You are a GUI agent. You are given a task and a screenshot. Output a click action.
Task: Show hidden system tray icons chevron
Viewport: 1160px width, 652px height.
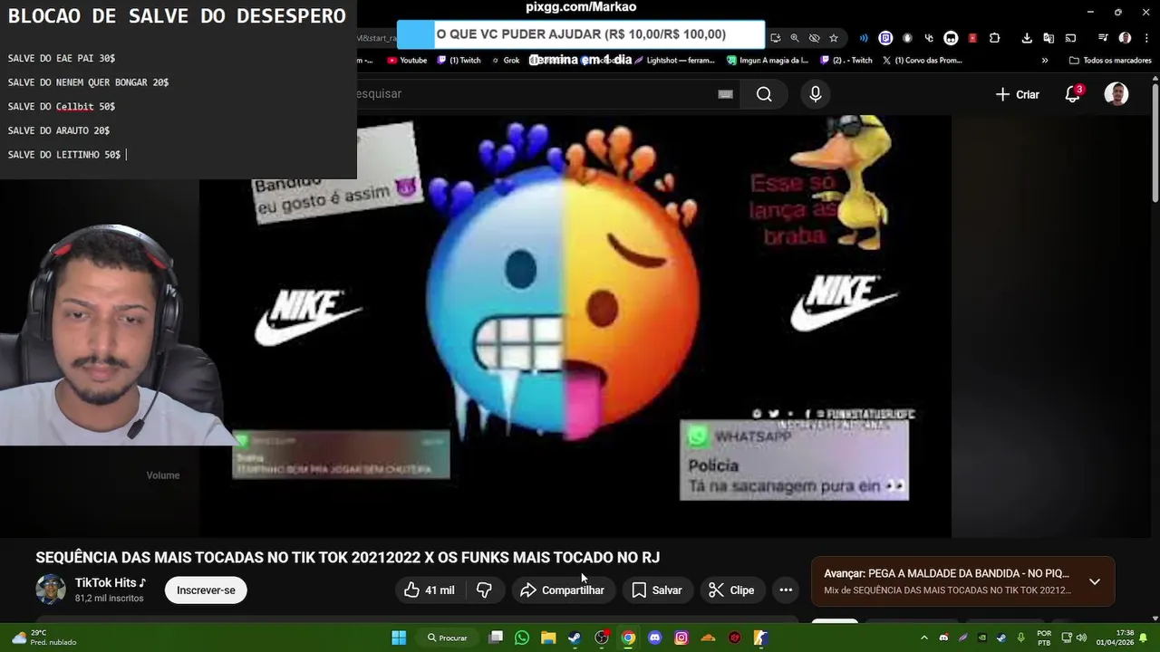click(923, 638)
